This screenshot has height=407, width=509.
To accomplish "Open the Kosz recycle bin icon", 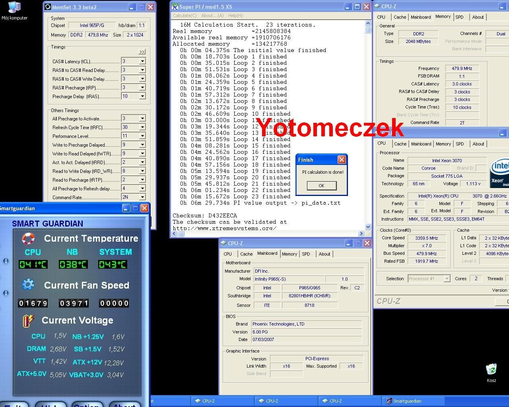I will [492, 372].
